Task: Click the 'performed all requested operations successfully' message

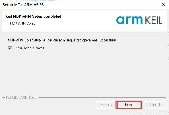Action: click(x=82, y=40)
